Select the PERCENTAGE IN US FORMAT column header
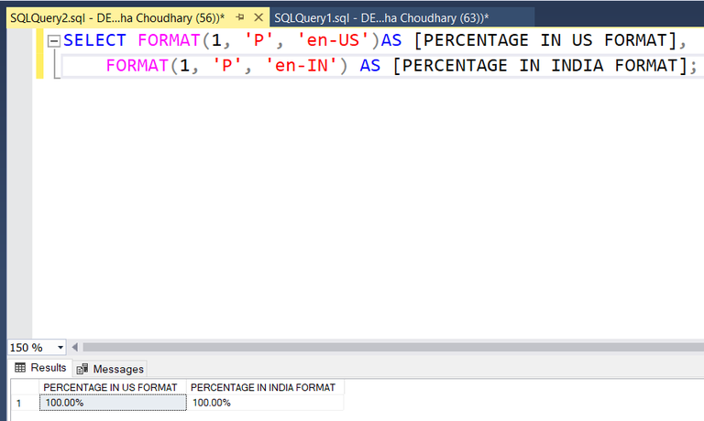The height and width of the screenshot is (421, 704). tap(113, 387)
